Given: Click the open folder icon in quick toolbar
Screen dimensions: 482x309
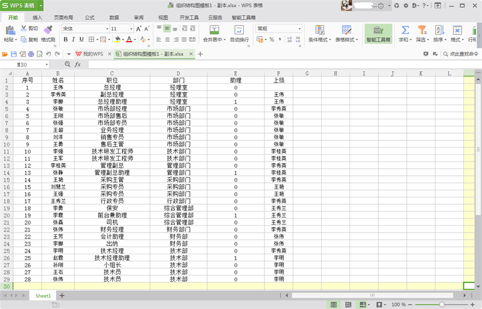Looking at the screenshot, I should (x=5, y=54).
